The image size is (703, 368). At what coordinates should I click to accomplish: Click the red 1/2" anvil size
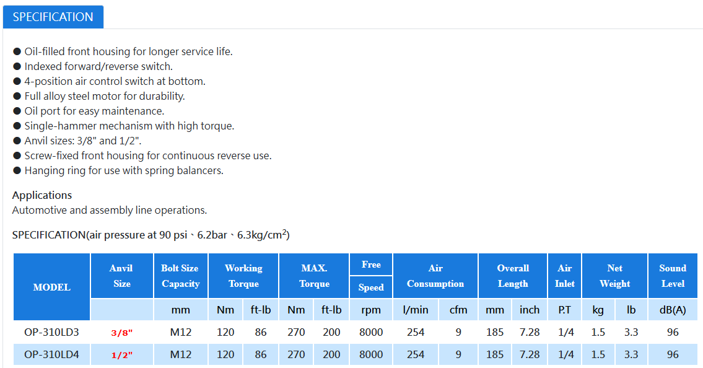(122, 356)
